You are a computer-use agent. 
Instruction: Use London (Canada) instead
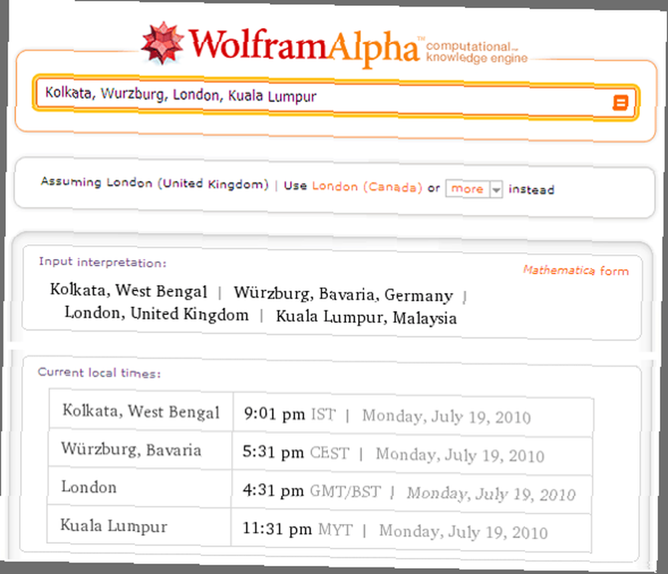point(367,187)
